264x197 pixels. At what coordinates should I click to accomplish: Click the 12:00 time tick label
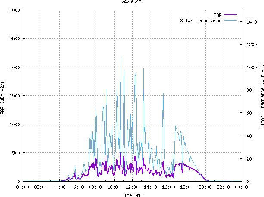pos(132,187)
